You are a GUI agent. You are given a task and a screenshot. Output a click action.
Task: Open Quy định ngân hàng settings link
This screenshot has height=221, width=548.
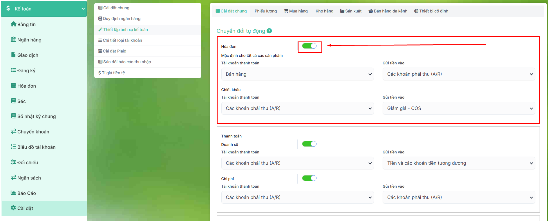(122, 19)
